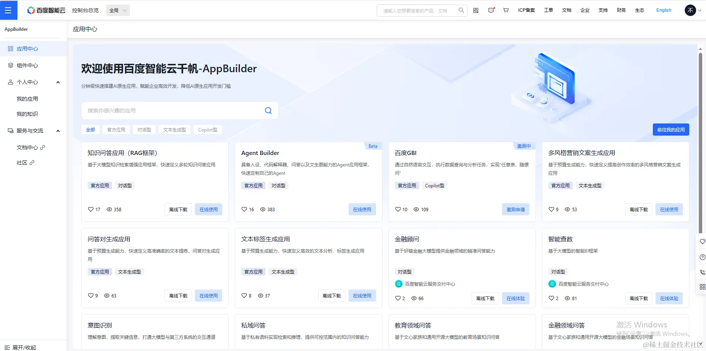Collapse the 个人中心 sidebar section
Image resolution: width=706 pixels, height=351 pixels.
(x=58, y=82)
